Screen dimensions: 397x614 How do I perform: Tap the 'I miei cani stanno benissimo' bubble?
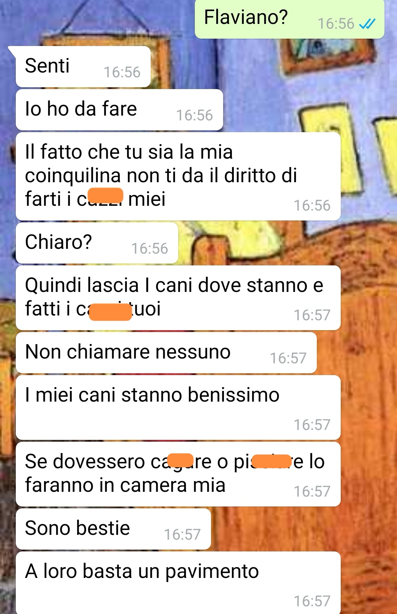pos(178,407)
